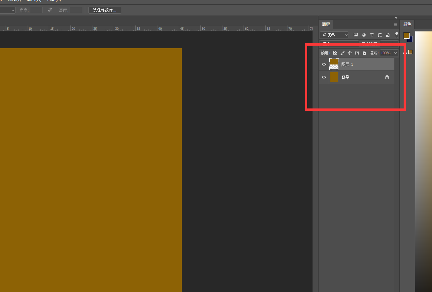Viewport: 432px width, 292px height.
Task: Toggle the artboard nesting lock
Action: pos(357,53)
